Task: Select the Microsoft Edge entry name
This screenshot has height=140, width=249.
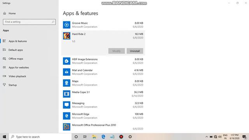Action: pos(81,114)
